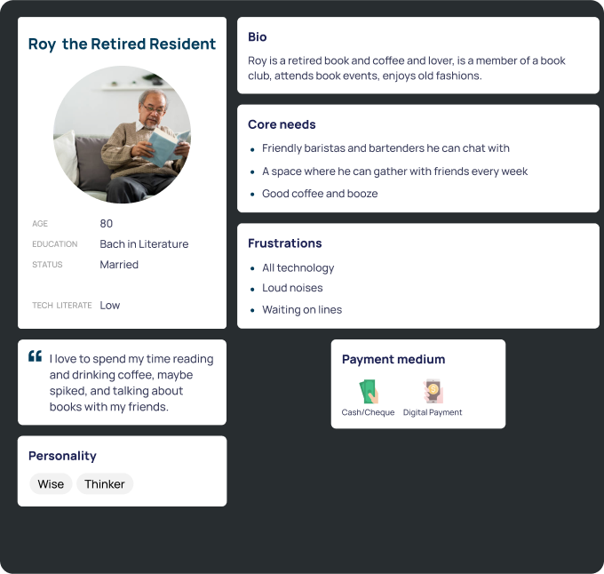Click the Core needs heading
604x574 pixels.
(x=282, y=124)
